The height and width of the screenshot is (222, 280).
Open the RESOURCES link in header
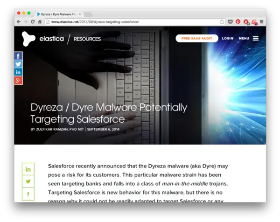87,39
